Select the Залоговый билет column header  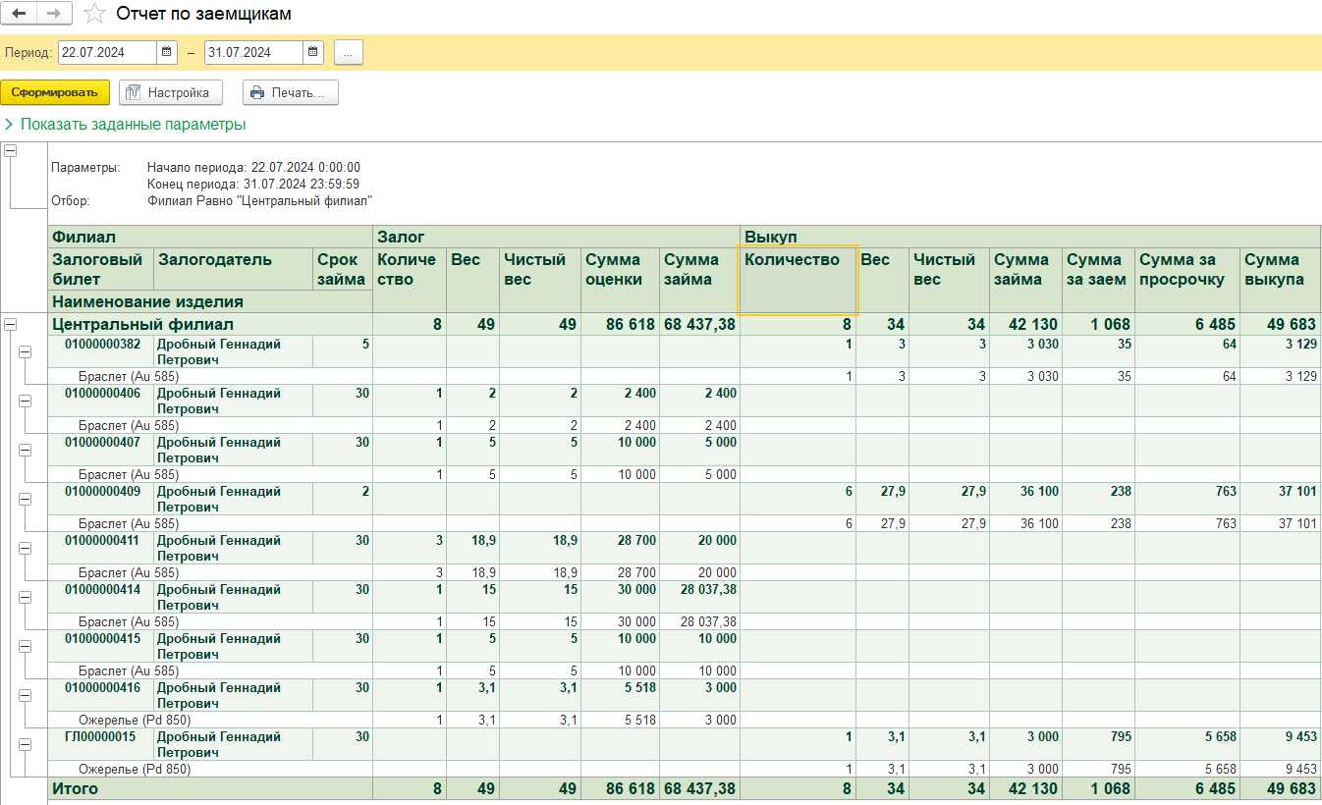coord(101,269)
